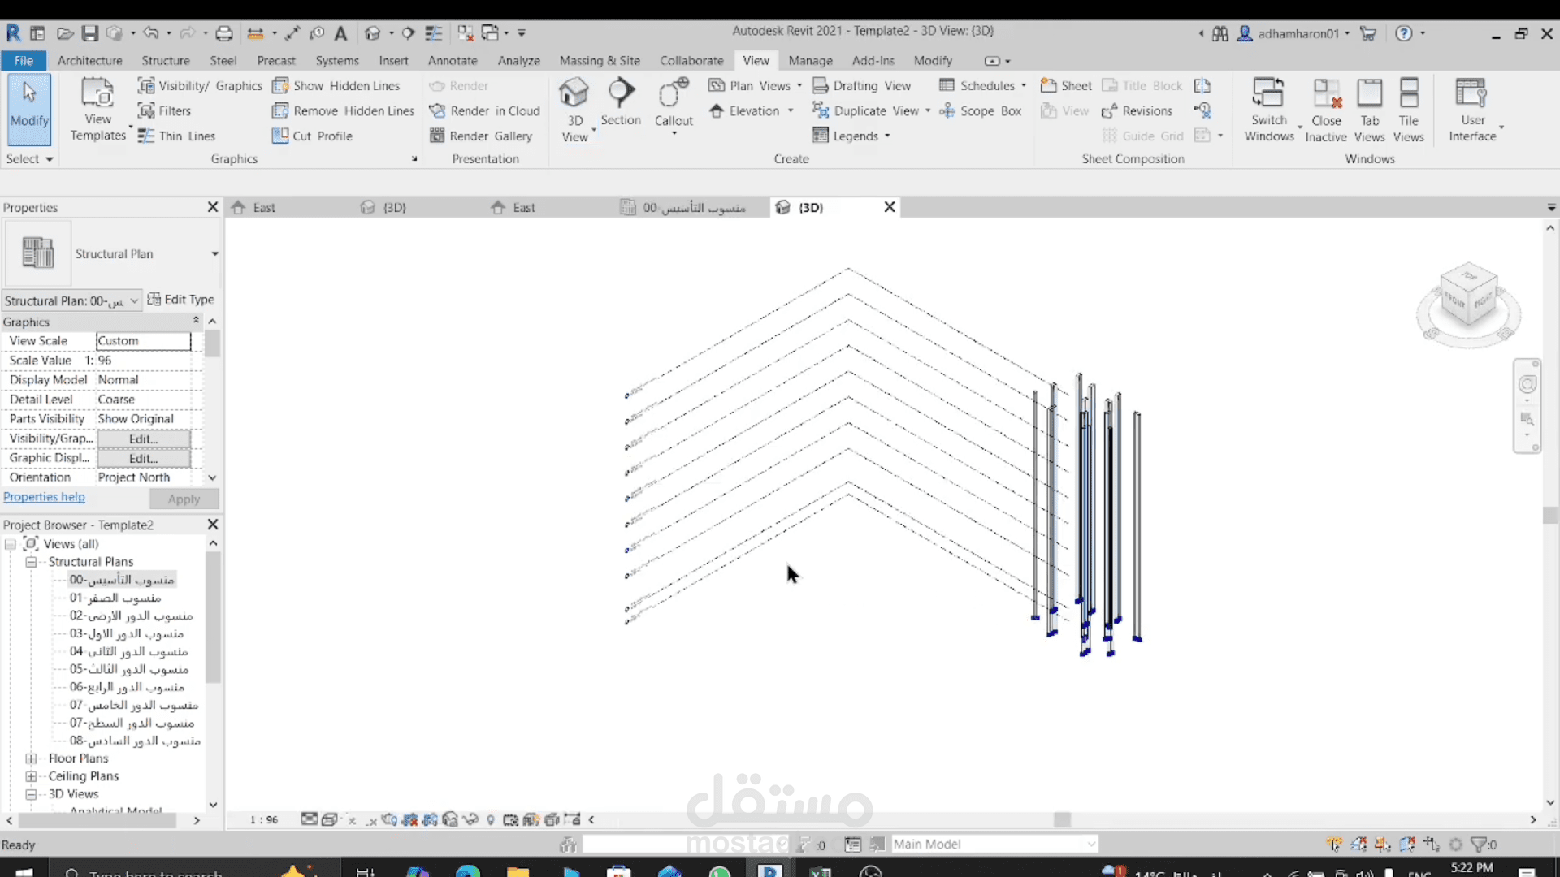Launch Render in Cloud

tap(484, 111)
